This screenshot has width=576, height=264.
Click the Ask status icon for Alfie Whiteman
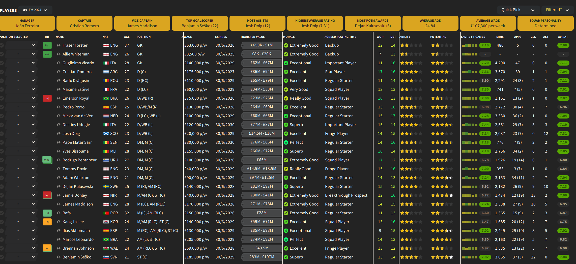coord(47,54)
